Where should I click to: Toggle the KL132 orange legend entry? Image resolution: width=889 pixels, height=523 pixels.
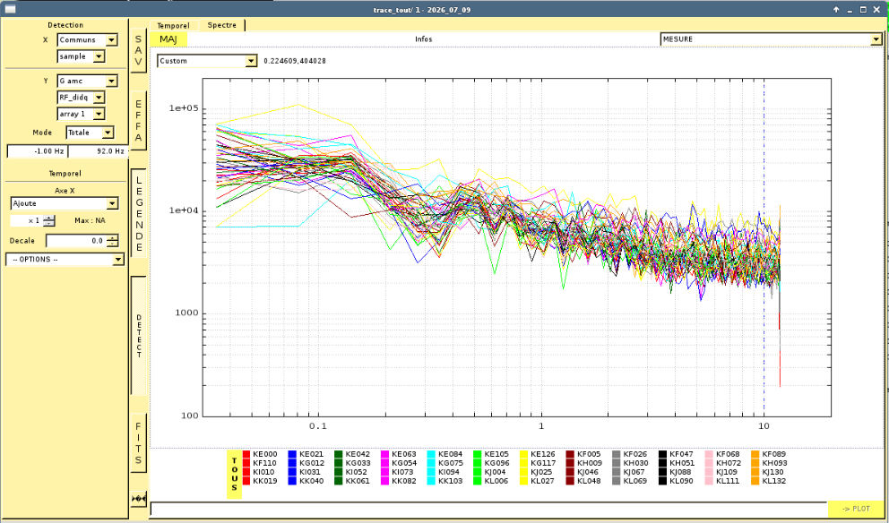(768, 481)
